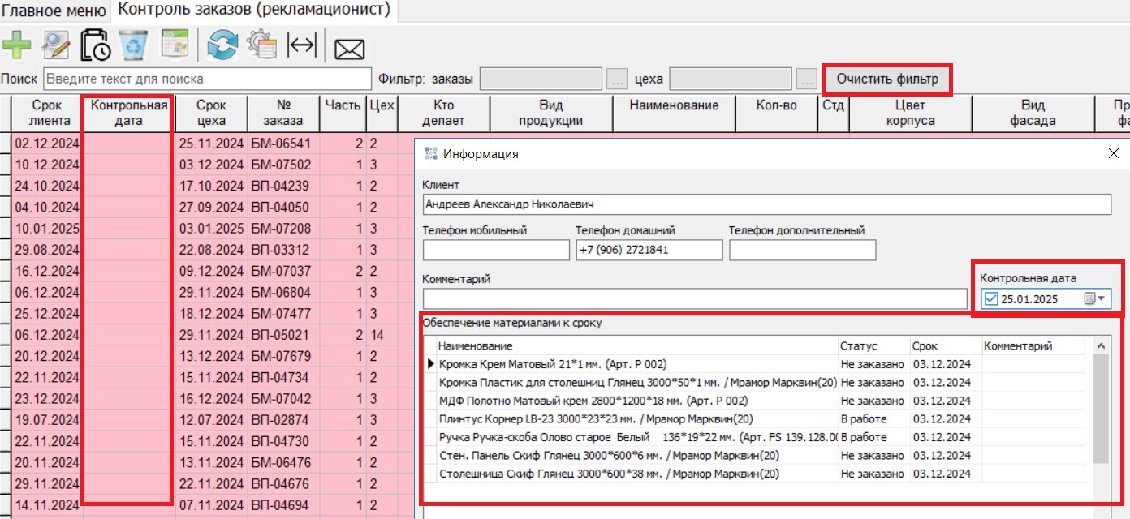Toggle the Контрольная дата checkbox
The height and width of the screenshot is (519, 1130).
pyautogui.click(x=990, y=299)
